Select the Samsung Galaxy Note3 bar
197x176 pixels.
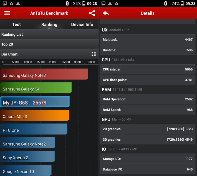click(44, 75)
